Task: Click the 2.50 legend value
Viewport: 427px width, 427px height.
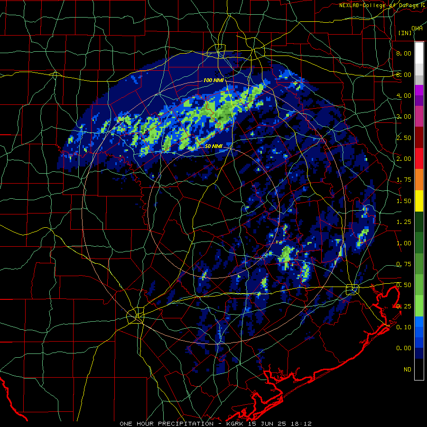Action: tap(404, 138)
